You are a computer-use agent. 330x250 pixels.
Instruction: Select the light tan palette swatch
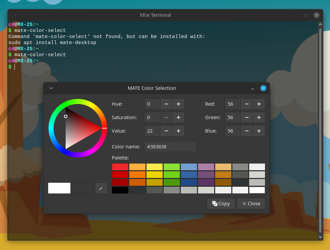pos(223,167)
